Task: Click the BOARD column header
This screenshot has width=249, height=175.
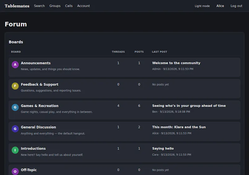Action: tap(16, 52)
